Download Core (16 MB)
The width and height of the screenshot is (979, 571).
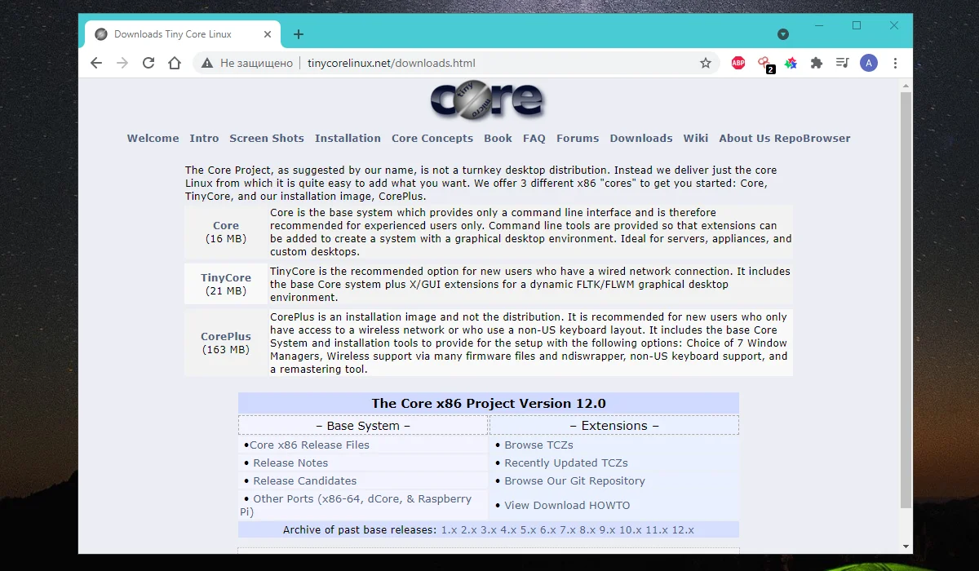226,226
